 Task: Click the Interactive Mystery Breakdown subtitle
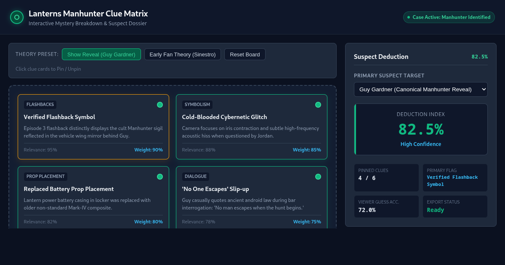88,24
